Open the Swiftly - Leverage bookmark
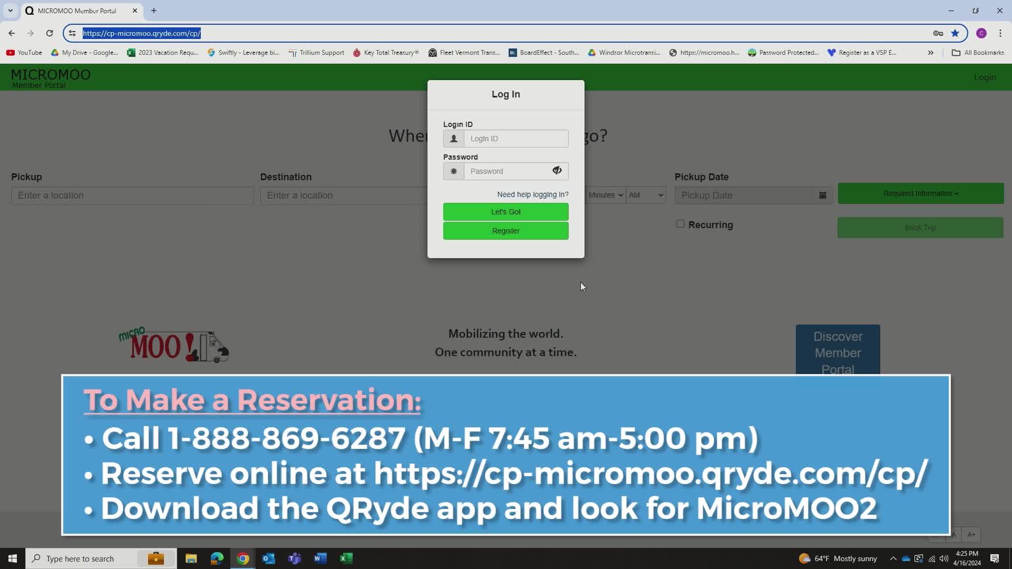The height and width of the screenshot is (569, 1012). click(x=244, y=53)
